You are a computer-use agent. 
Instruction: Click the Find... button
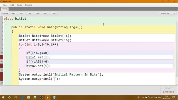pyautogui.click(x=46, y=13)
